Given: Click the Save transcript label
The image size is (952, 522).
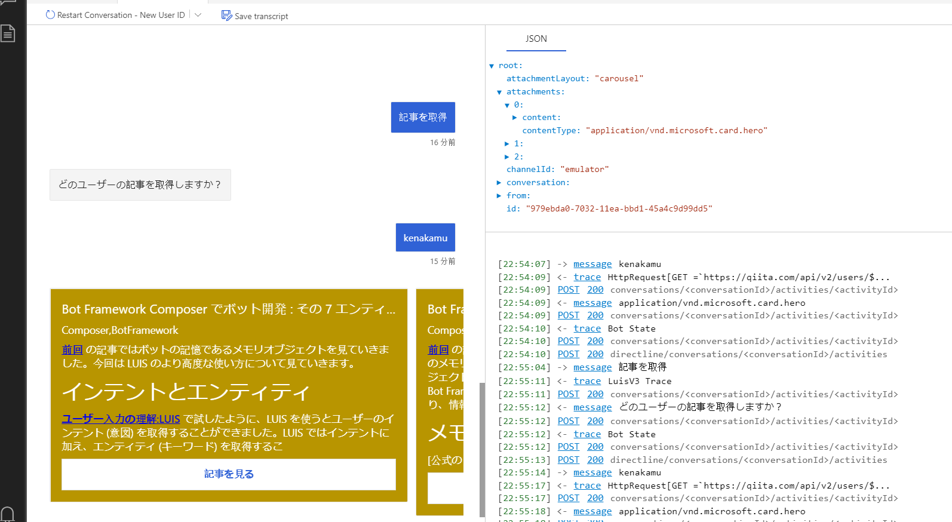Looking at the screenshot, I should [x=261, y=16].
